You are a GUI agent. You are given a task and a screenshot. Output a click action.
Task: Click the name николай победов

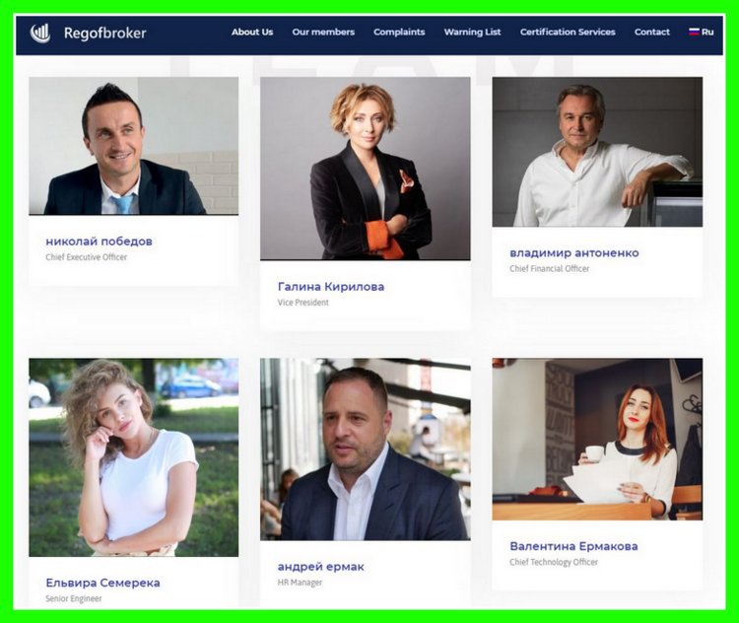[99, 242]
